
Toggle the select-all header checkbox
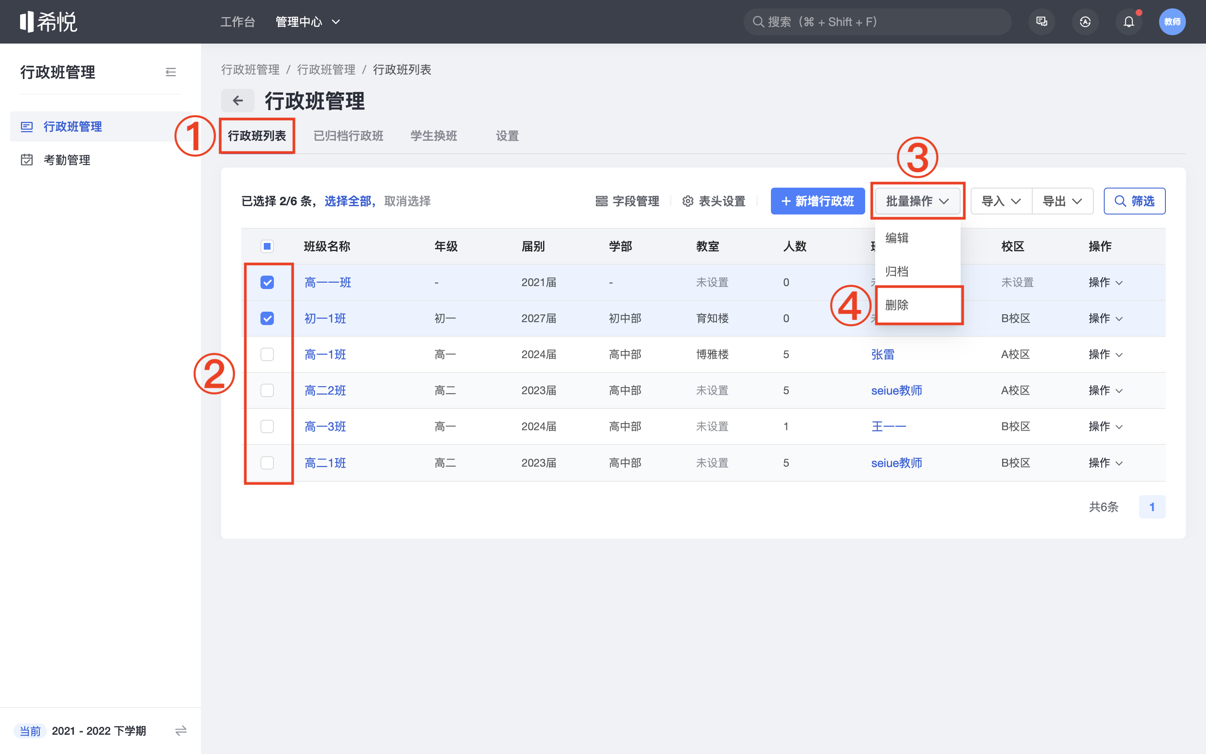coord(267,246)
